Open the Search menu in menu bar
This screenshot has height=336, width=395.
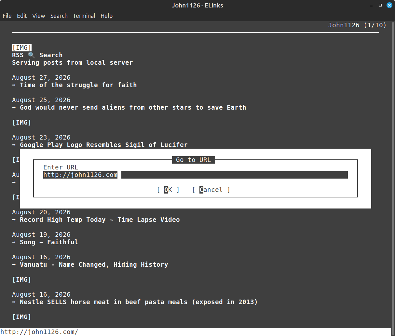point(59,16)
